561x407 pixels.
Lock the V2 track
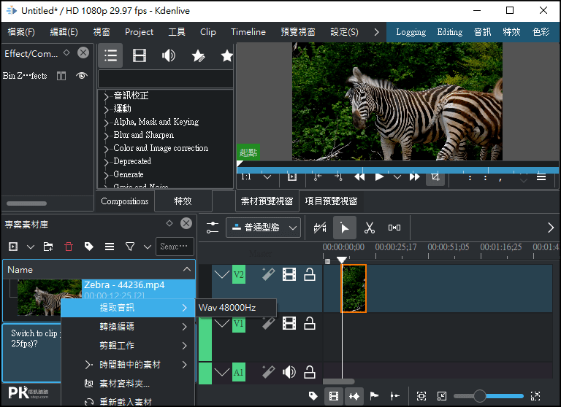[310, 274]
